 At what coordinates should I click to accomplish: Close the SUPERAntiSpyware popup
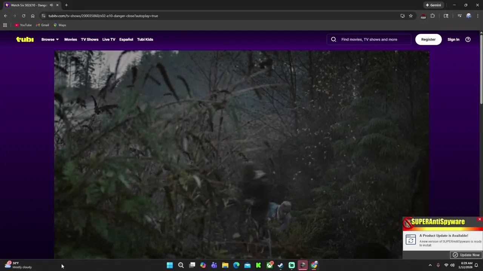coord(480,219)
